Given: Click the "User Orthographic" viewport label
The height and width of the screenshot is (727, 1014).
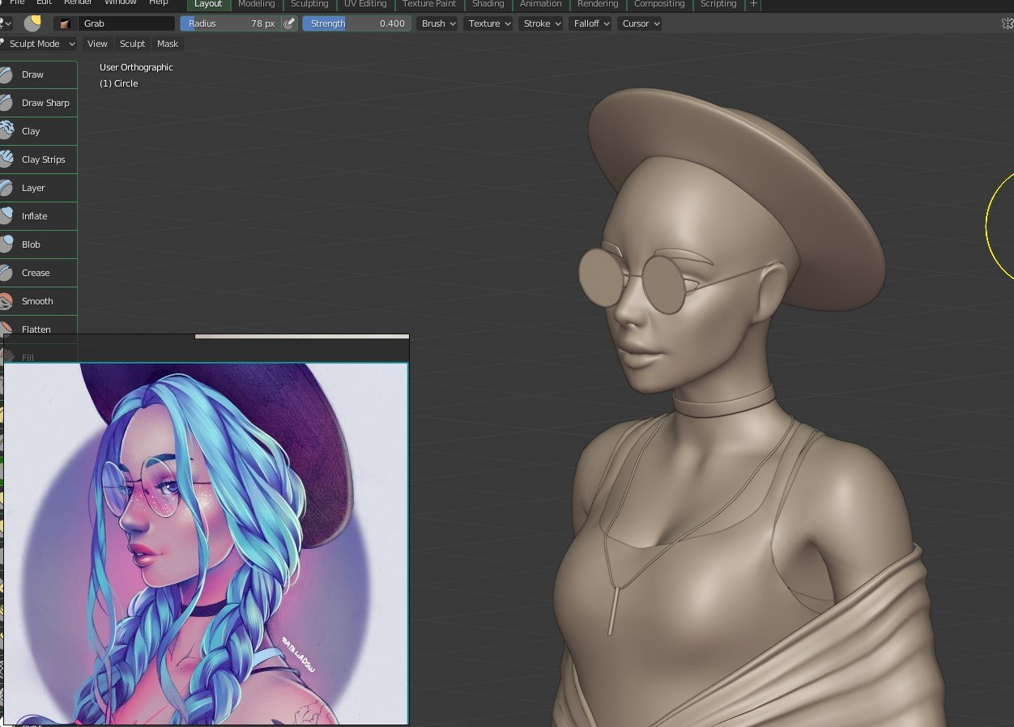Looking at the screenshot, I should [x=136, y=67].
